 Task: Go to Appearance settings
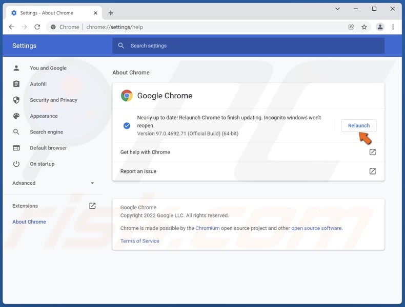coord(44,116)
